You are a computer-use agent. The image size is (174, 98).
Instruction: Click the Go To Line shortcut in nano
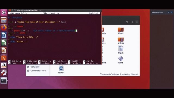point(91,63)
